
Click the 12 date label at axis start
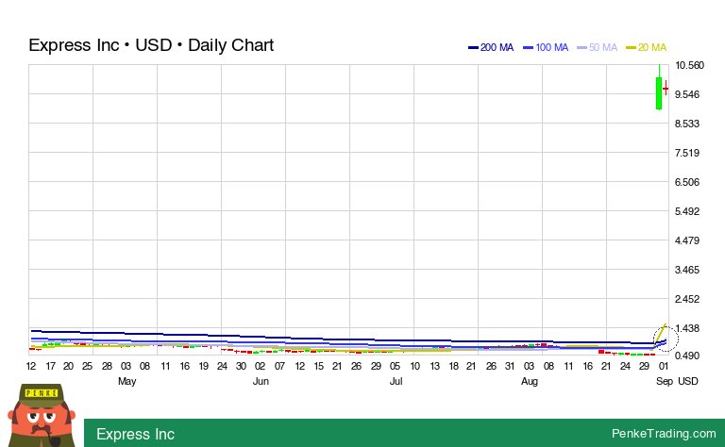[31, 366]
